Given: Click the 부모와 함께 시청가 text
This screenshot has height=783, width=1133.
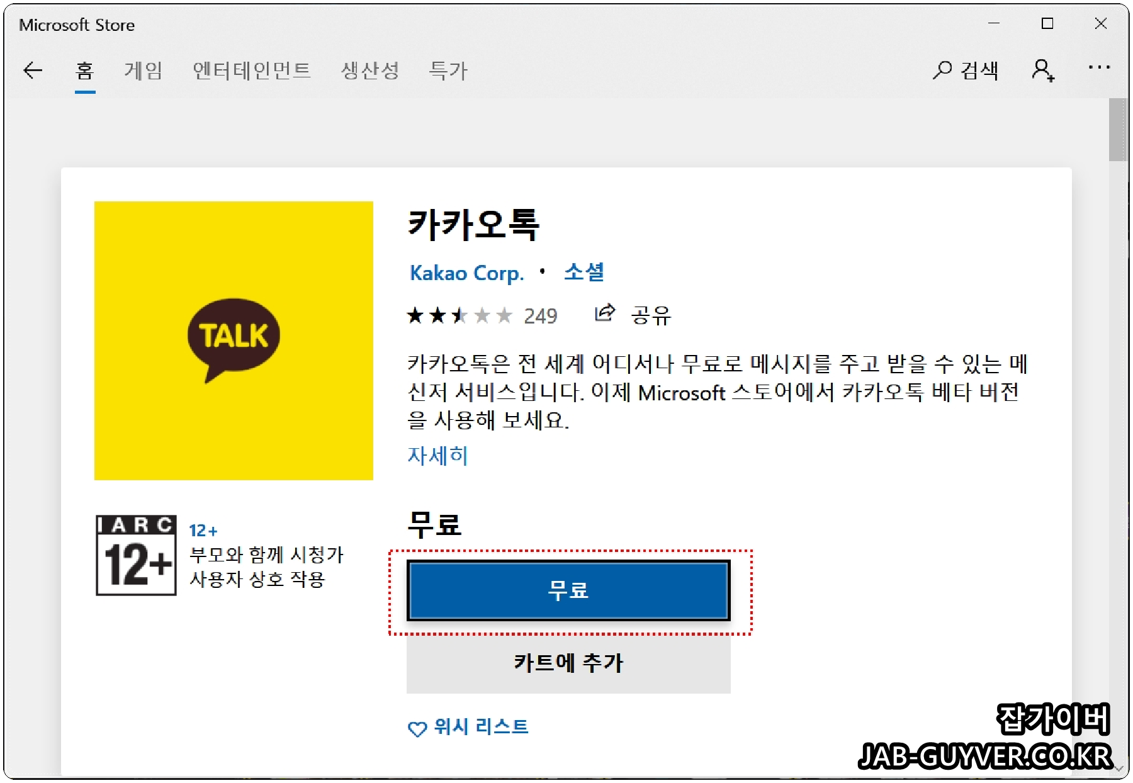Looking at the screenshot, I should tap(267, 555).
